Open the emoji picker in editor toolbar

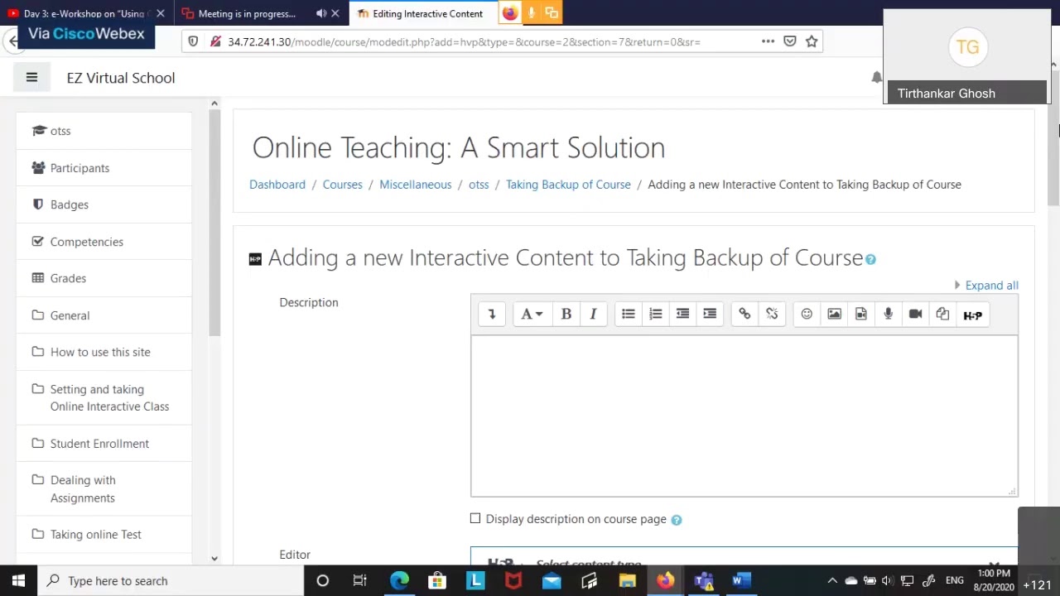(x=807, y=315)
